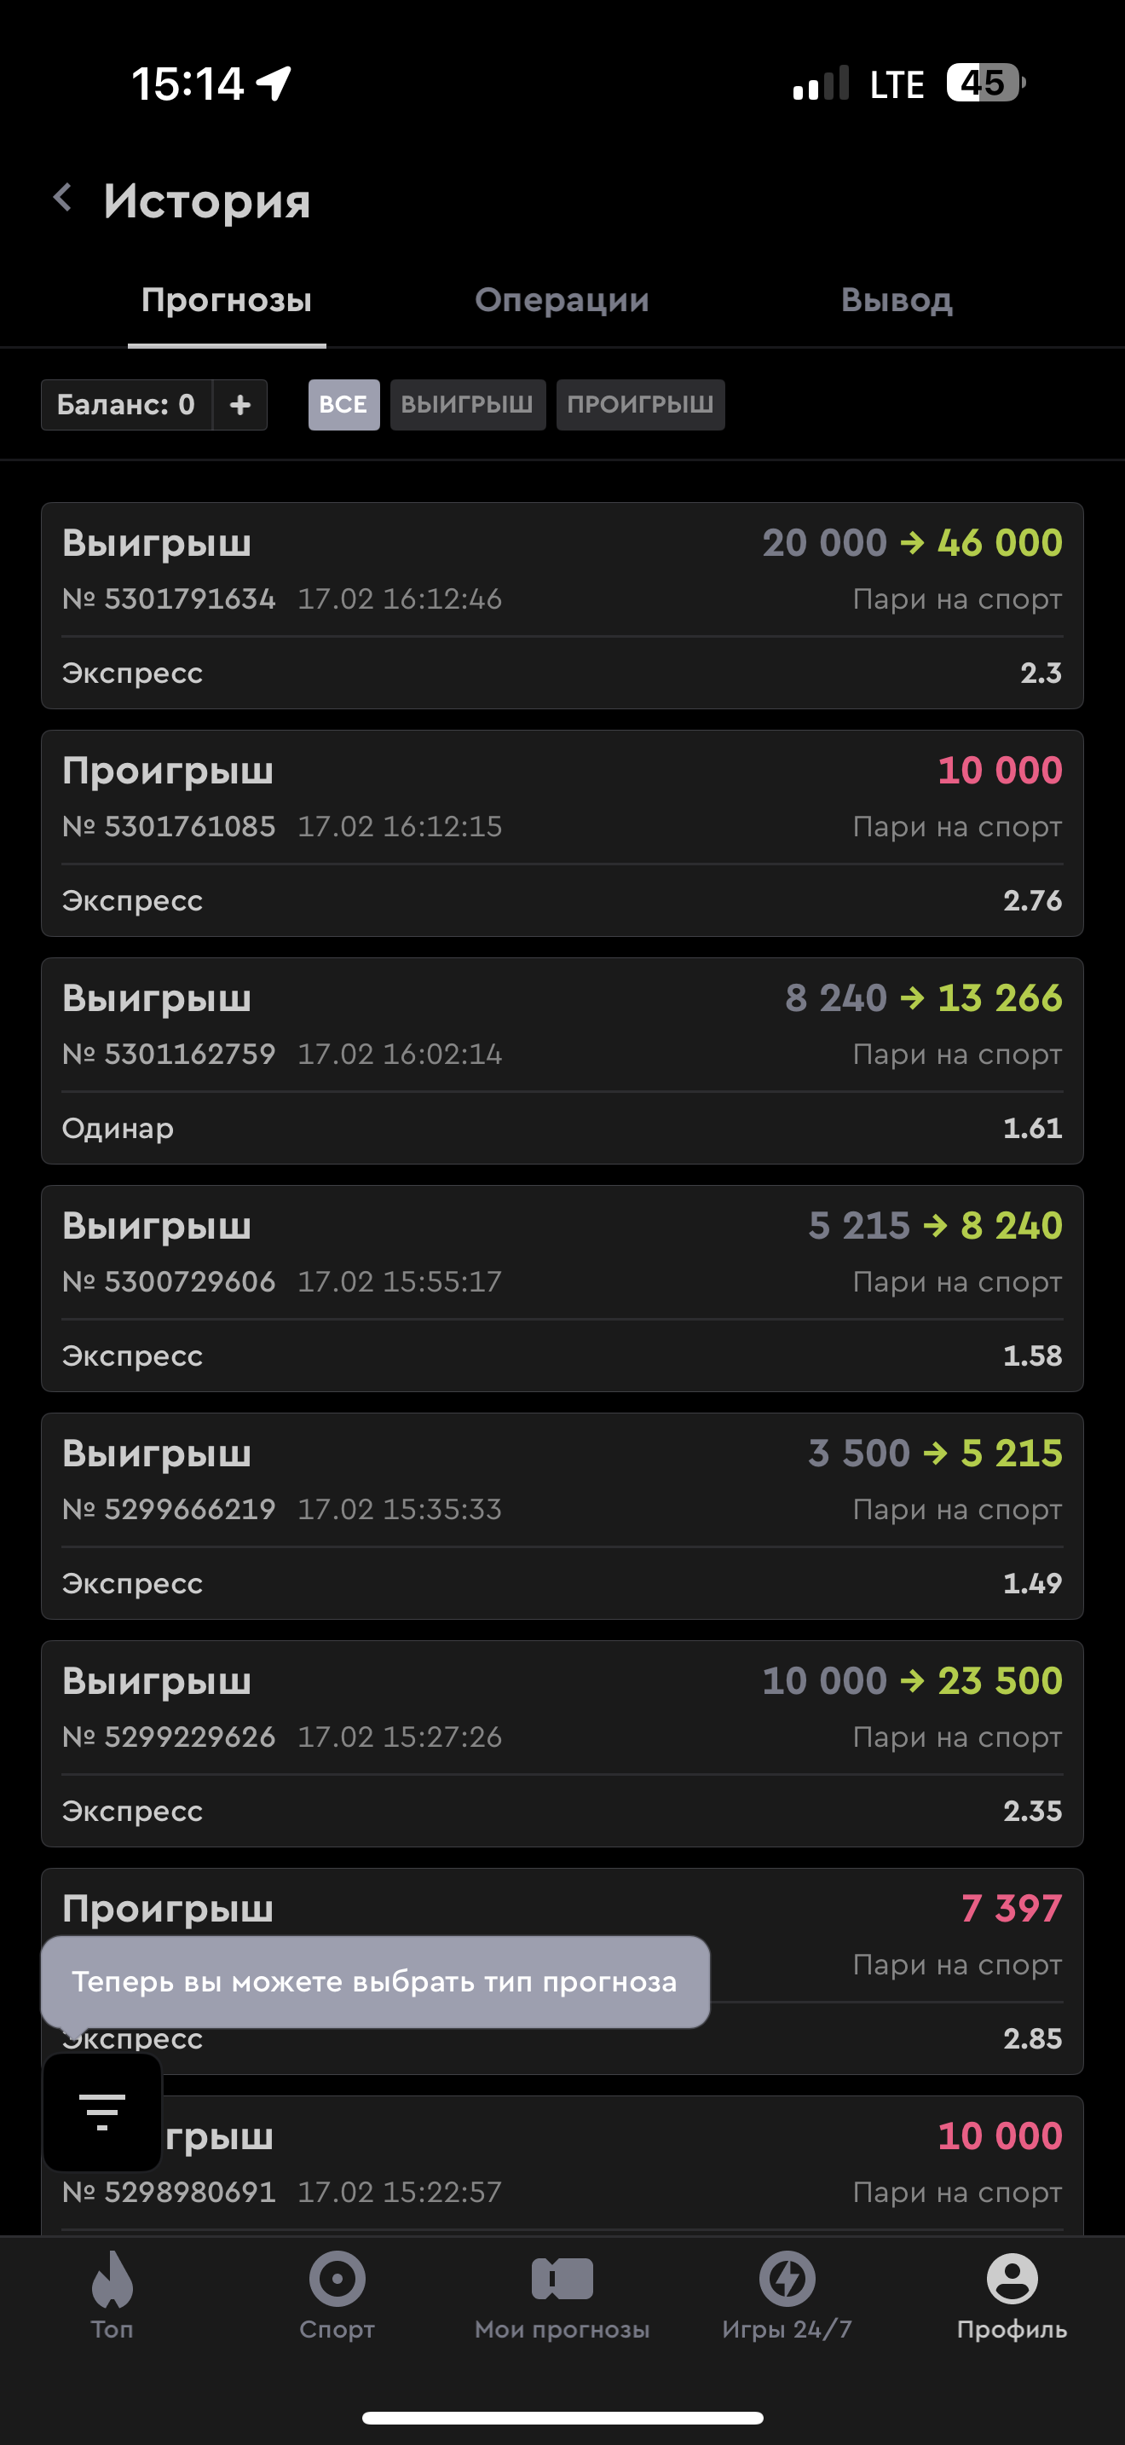The image size is (1125, 2445).
Task: Open winning bet 10 000 → 23 500
Action: click(x=562, y=1743)
